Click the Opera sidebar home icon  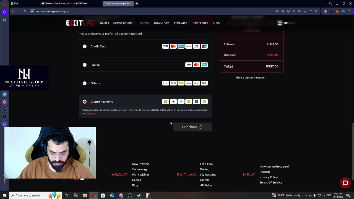tap(4, 12)
